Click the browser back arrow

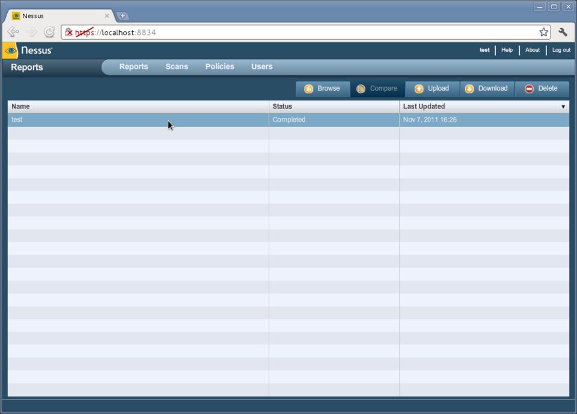(13, 32)
